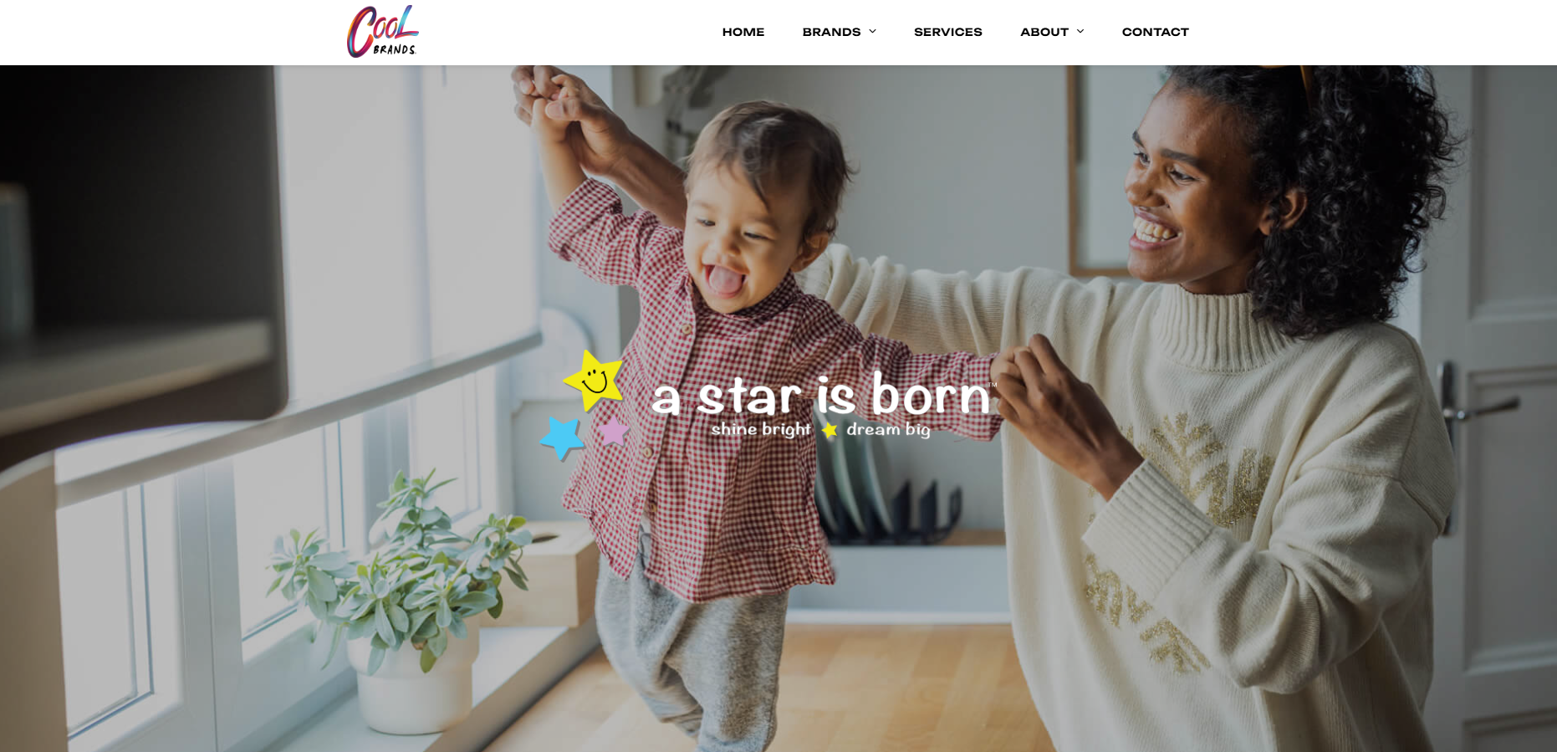1557x752 pixels.
Task: Click the trademark symbol after 'born'
Action: (993, 385)
